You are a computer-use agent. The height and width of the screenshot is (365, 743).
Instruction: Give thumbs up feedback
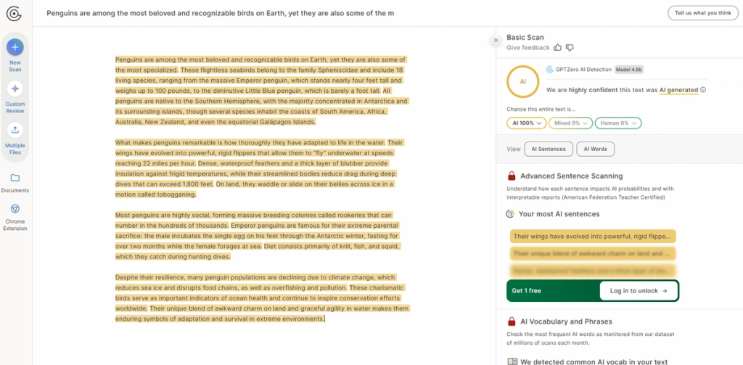click(x=558, y=47)
